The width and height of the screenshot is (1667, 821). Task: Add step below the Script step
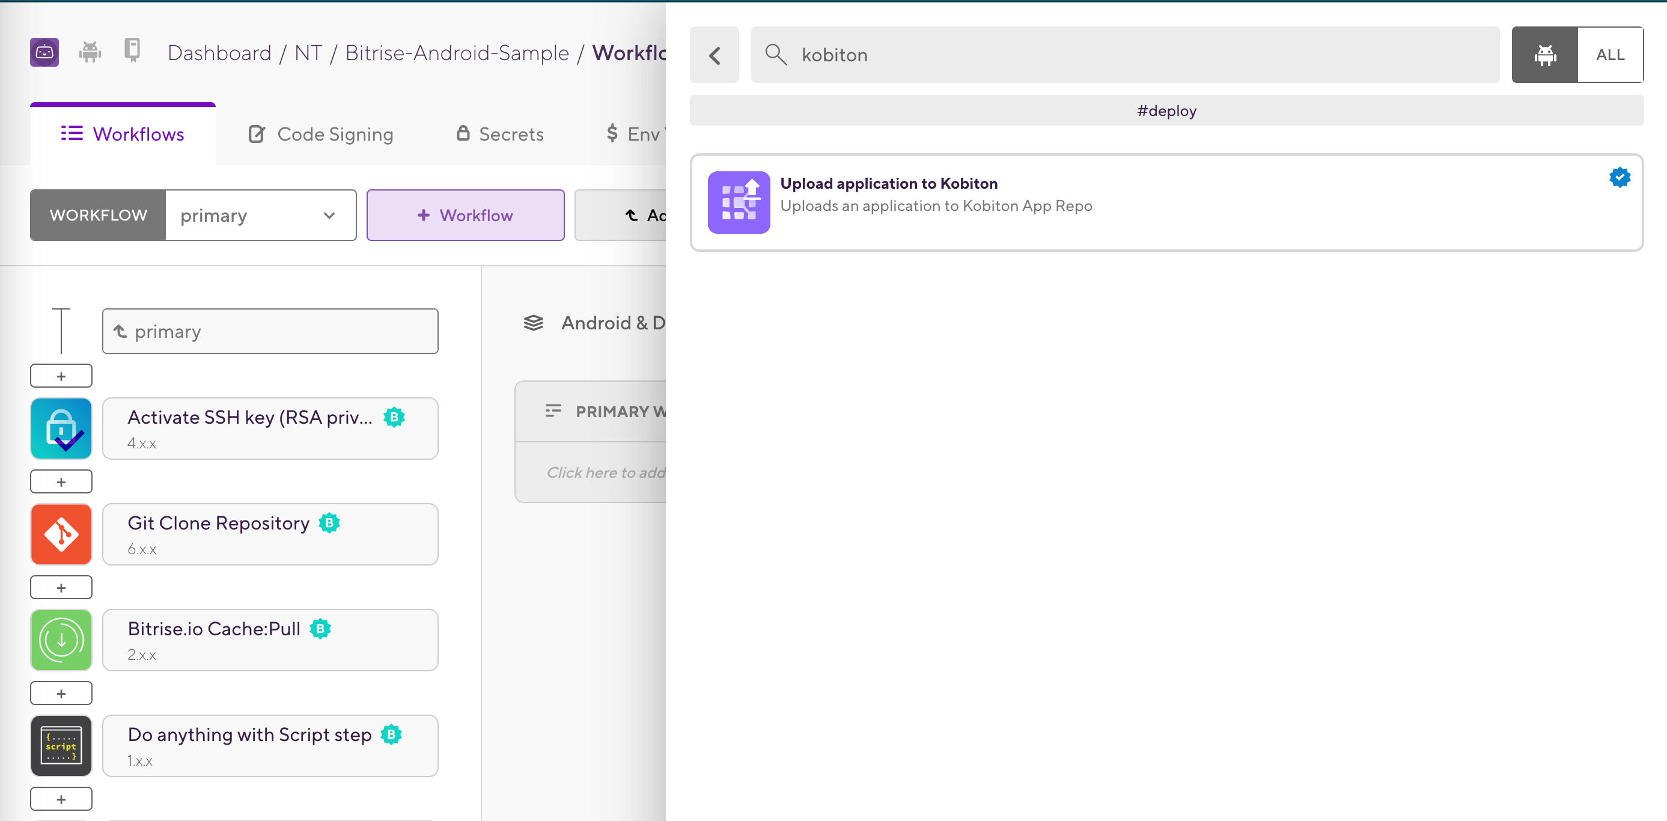pos(61,799)
